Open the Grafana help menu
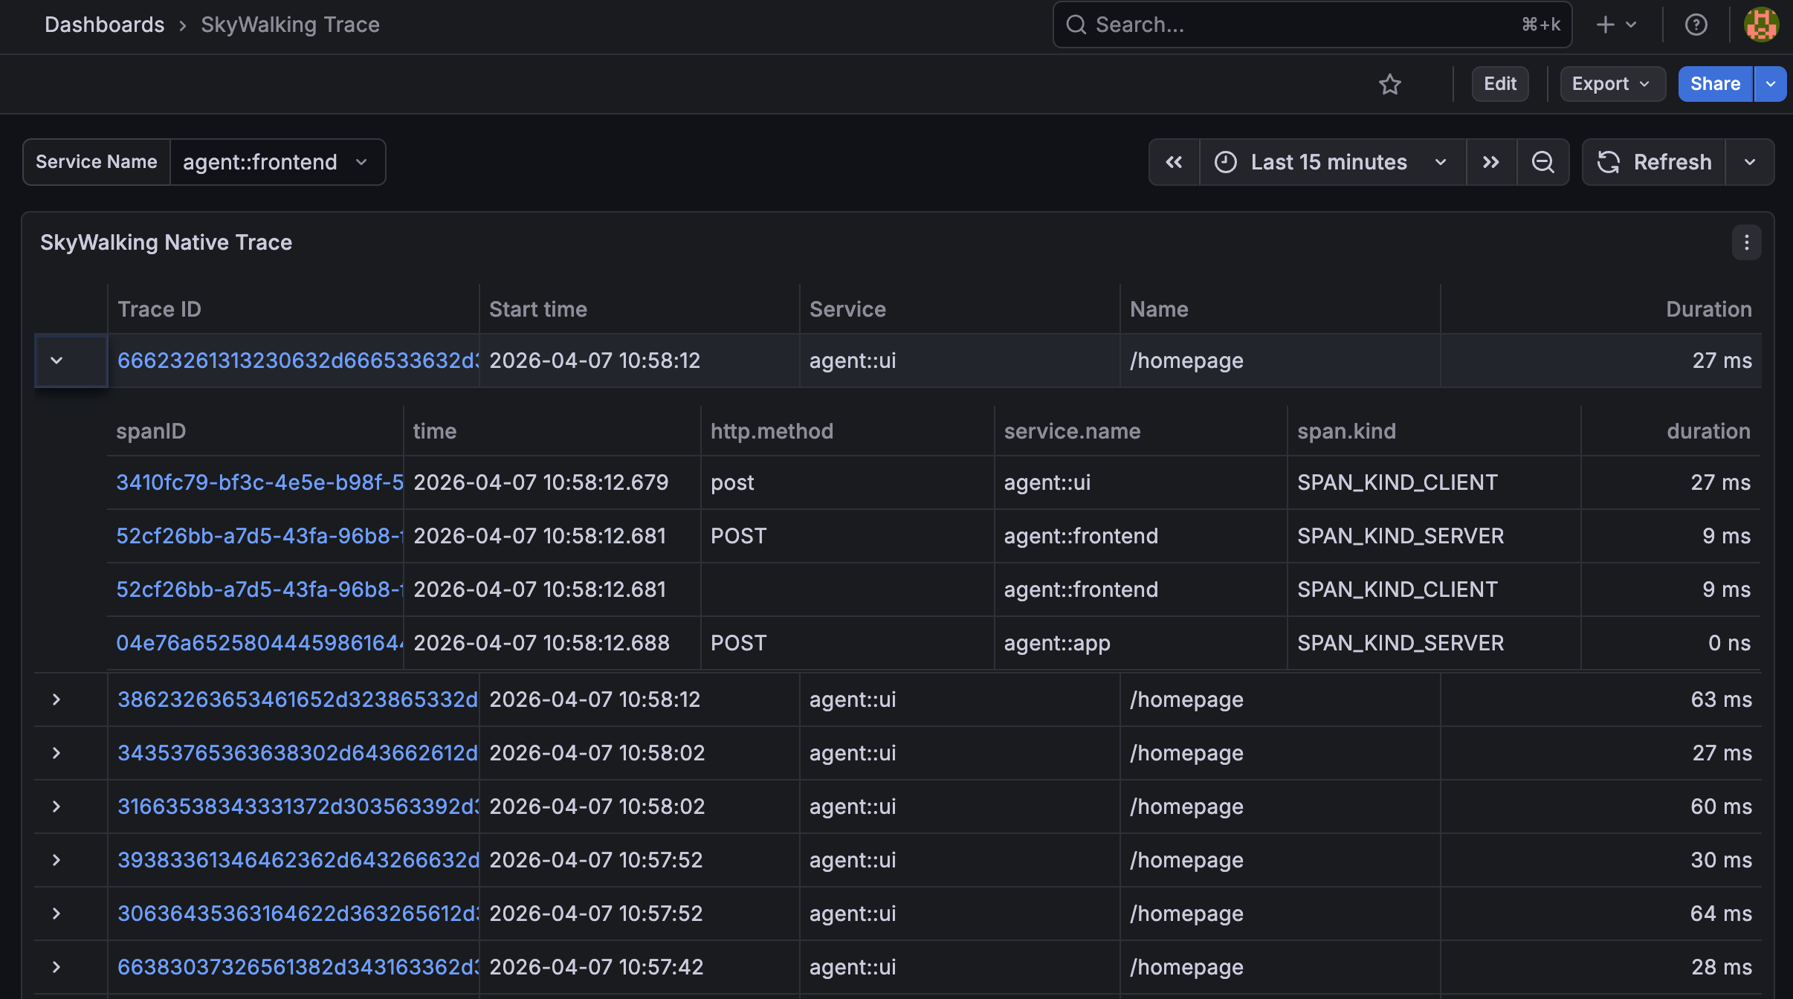 [x=1696, y=25]
